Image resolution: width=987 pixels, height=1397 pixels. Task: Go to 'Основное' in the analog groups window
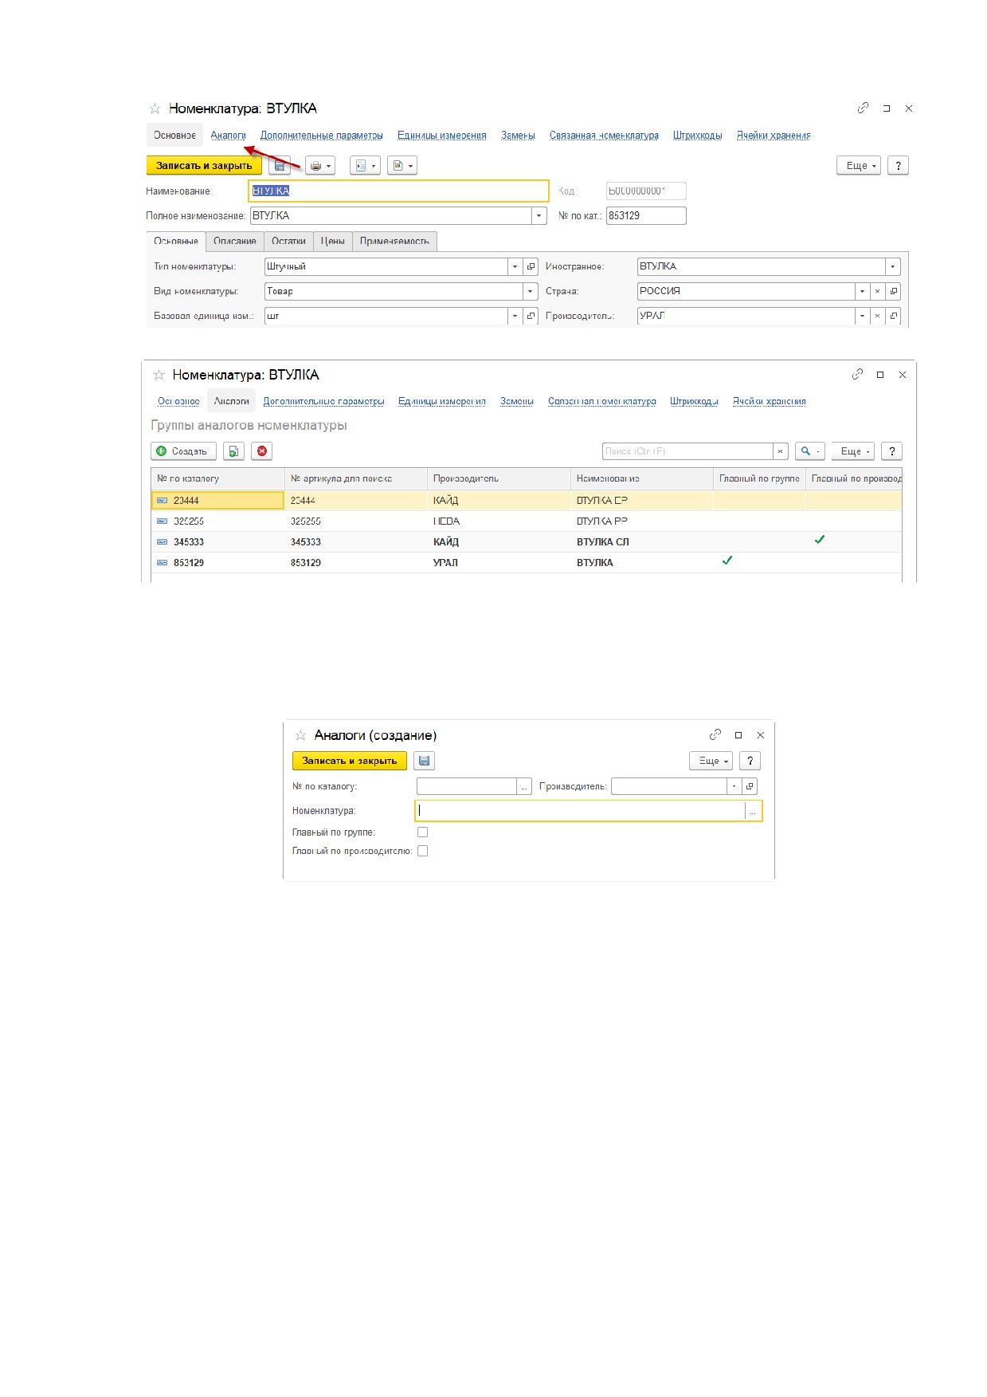click(x=178, y=402)
